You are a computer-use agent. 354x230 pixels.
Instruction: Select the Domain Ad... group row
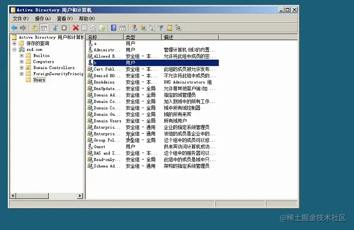click(153, 95)
